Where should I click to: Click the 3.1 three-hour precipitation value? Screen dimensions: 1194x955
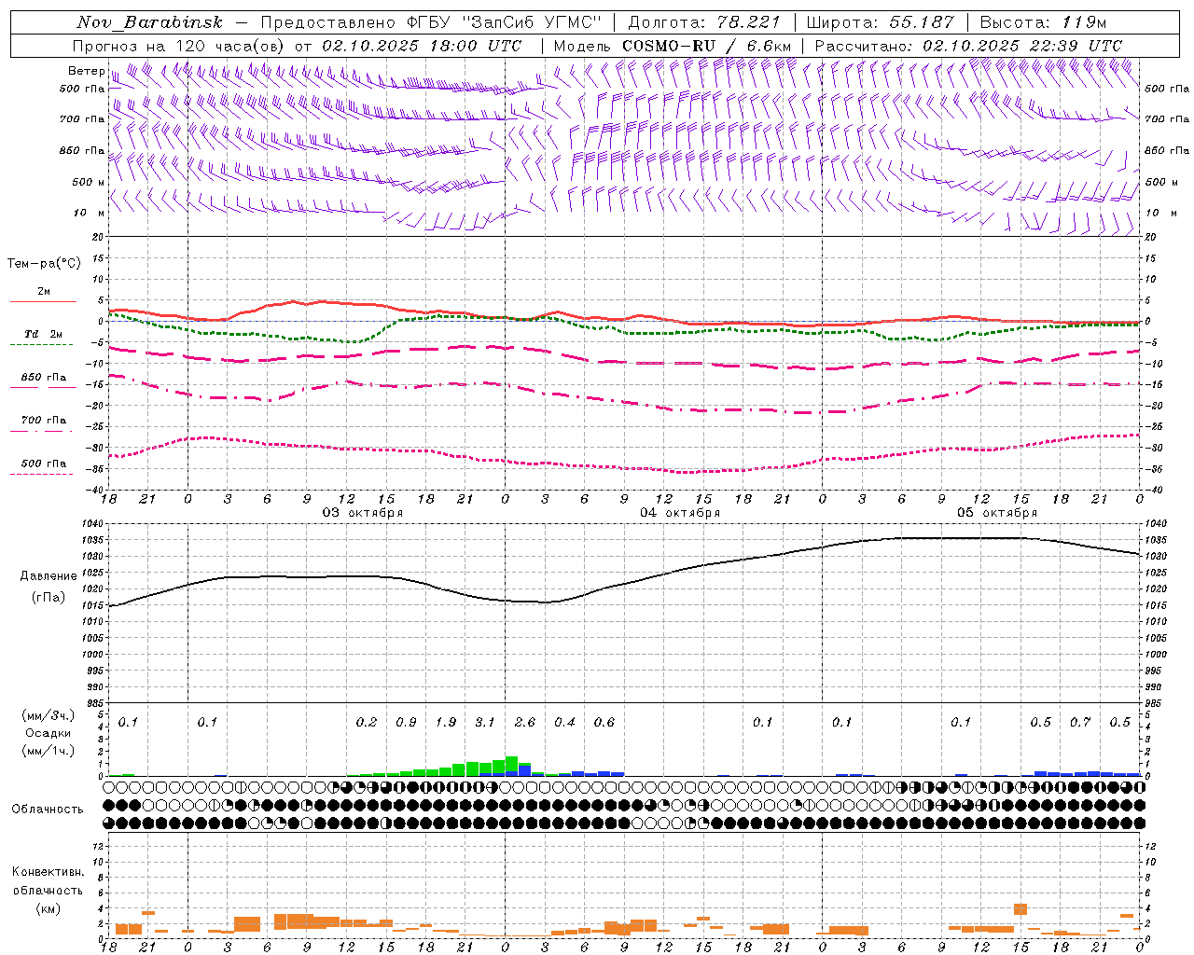(485, 722)
